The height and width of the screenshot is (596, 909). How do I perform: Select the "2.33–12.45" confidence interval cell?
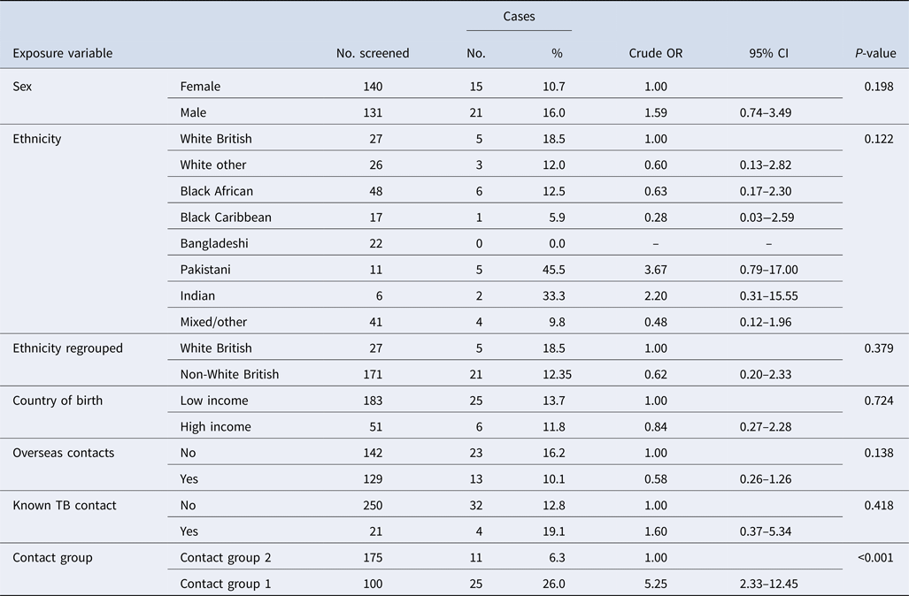pos(768,584)
